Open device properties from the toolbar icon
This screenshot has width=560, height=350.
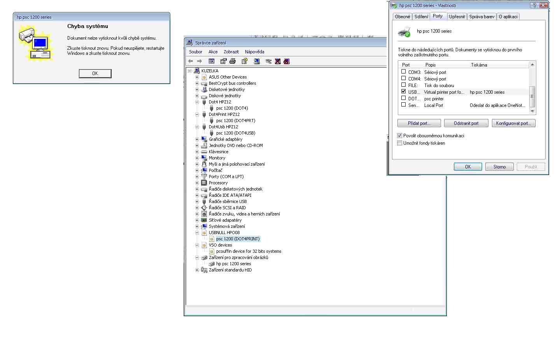223,61
